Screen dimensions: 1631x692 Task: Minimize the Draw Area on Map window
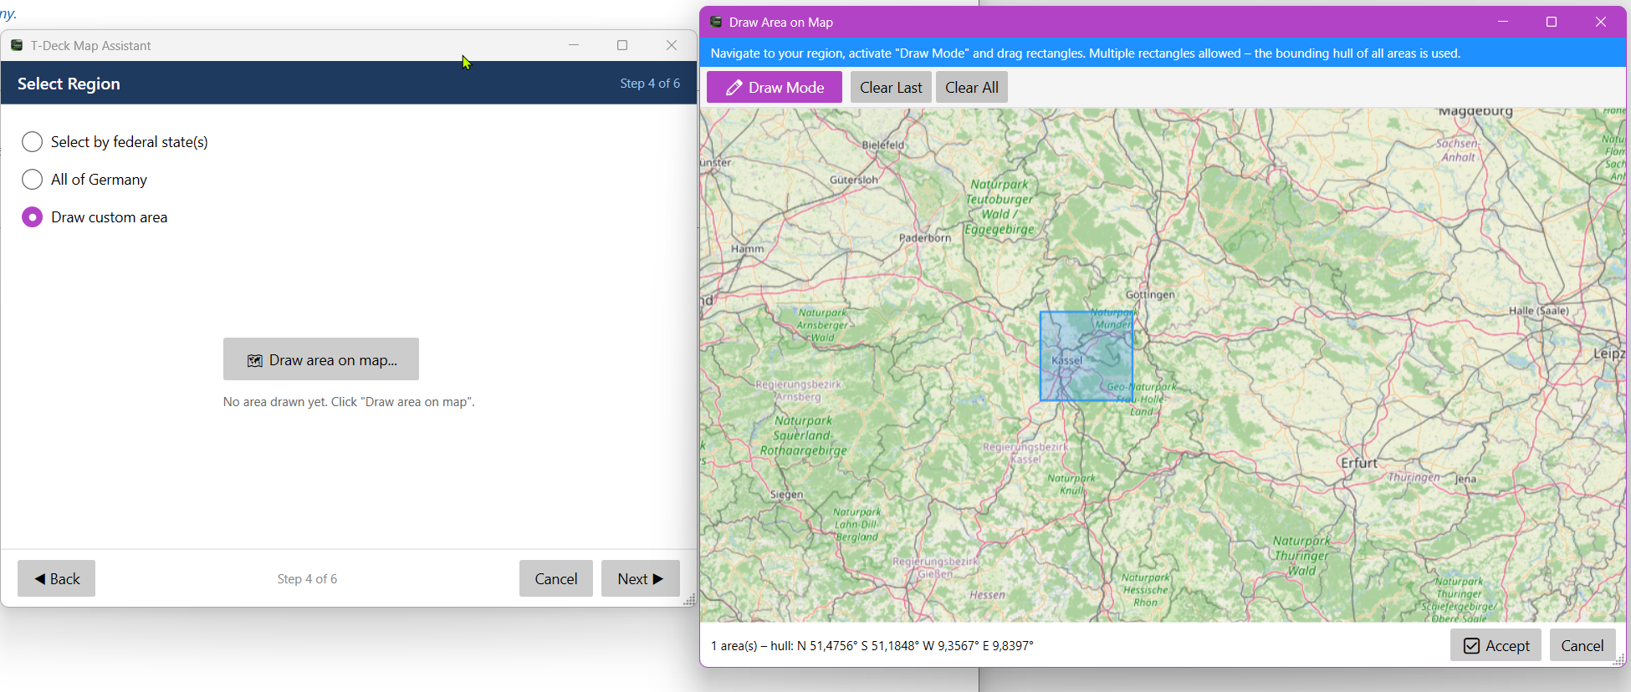(1503, 22)
